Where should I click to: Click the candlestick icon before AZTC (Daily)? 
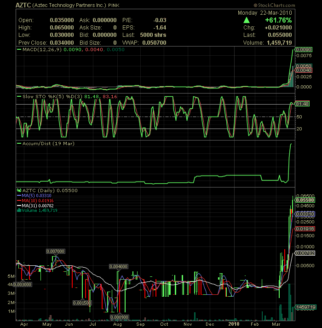pos(19,190)
